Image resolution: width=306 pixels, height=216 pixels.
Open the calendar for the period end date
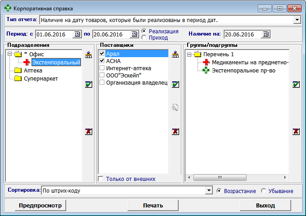pyautogui.click(x=134, y=34)
